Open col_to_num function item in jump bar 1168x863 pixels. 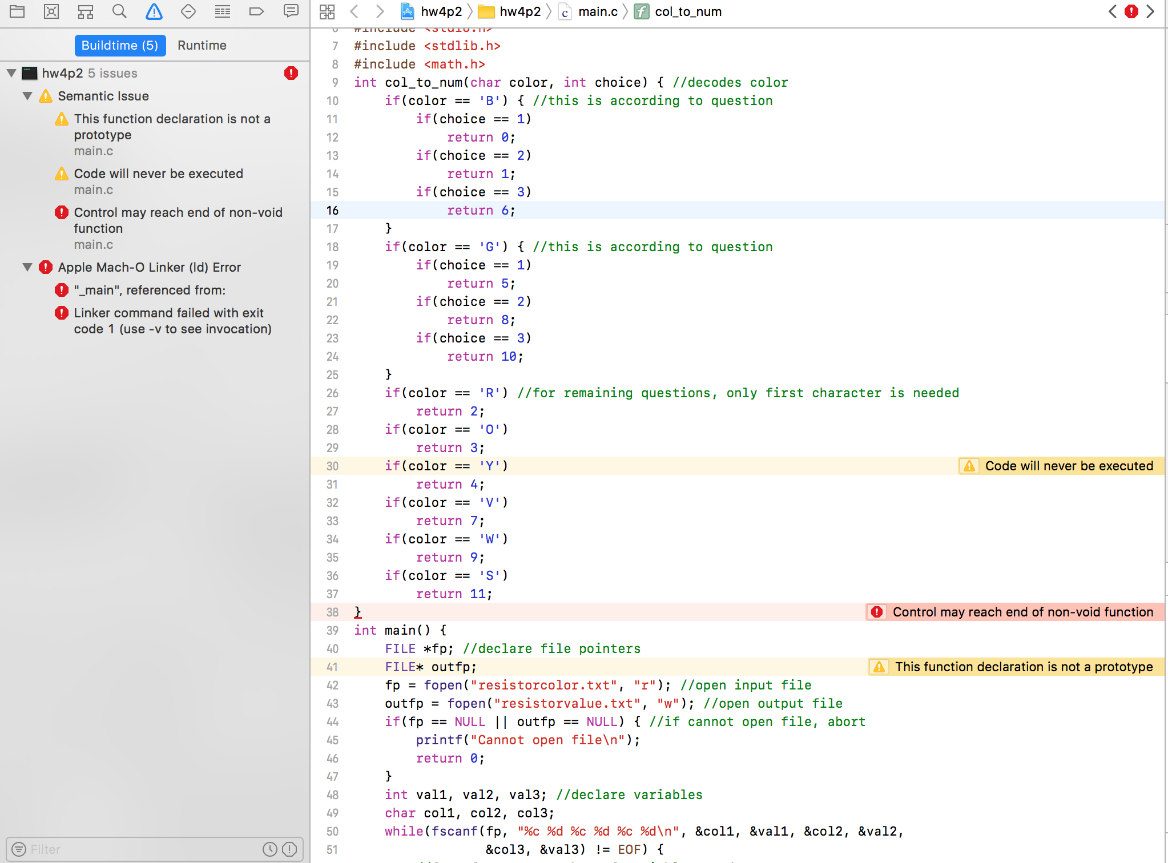[x=678, y=11]
